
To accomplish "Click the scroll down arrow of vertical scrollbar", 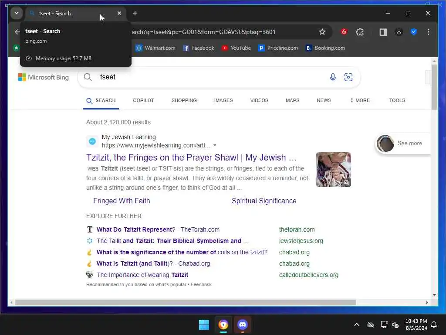I will 434,295.
